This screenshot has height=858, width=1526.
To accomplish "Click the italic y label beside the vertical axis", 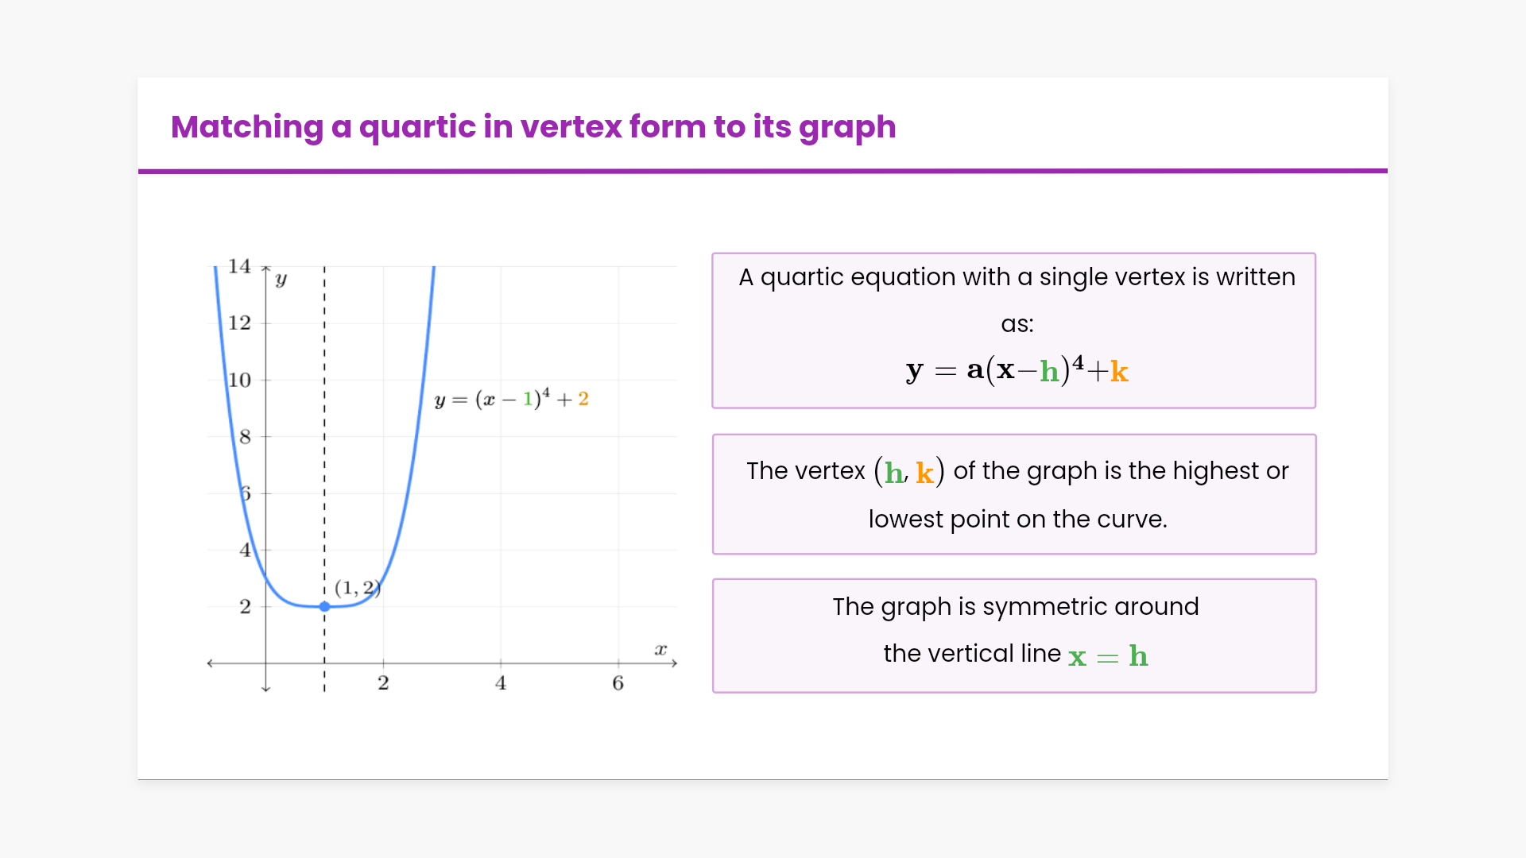I will (x=281, y=279).
